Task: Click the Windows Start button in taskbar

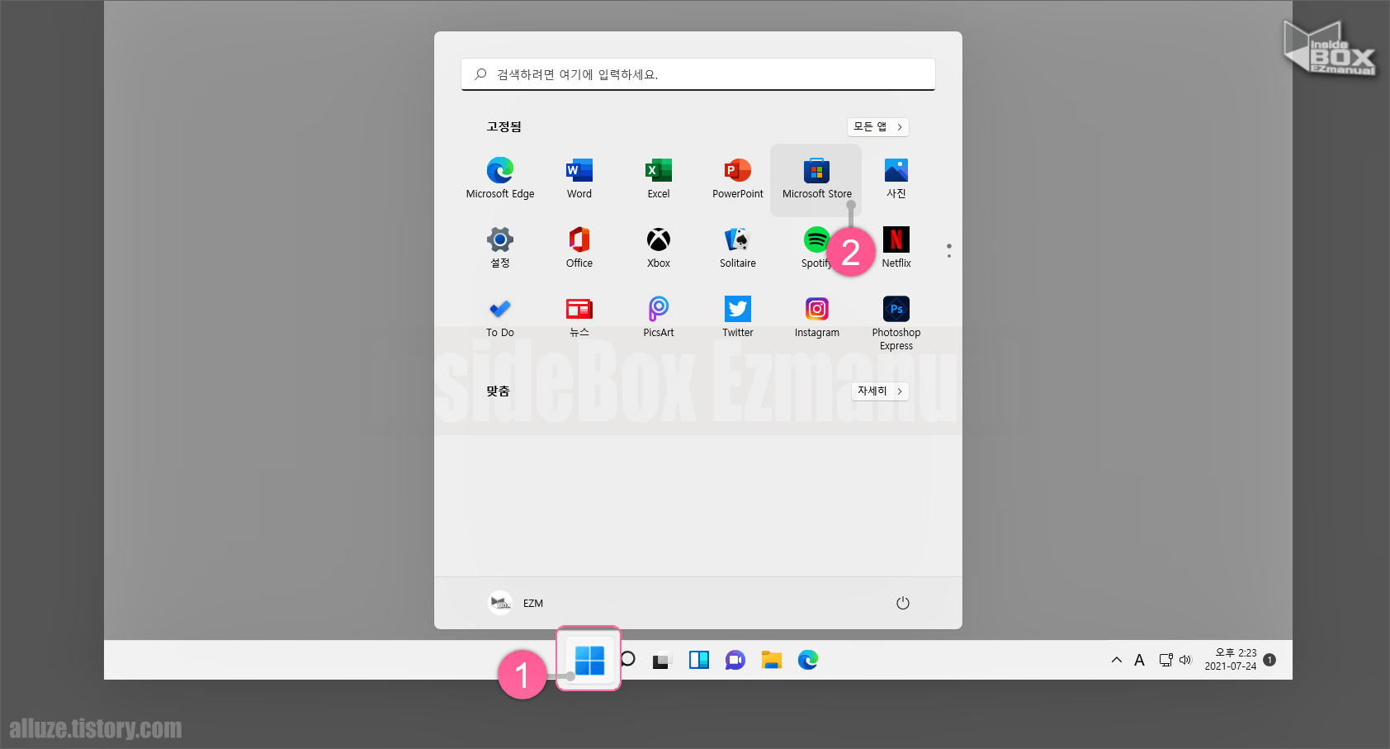Action: coord(589,660)
